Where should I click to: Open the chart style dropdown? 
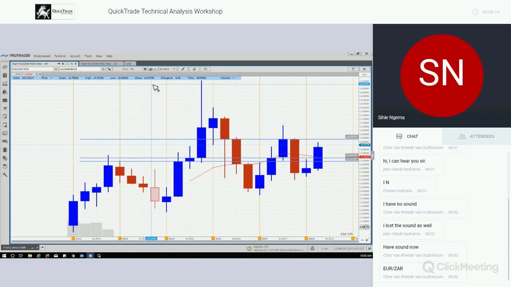(x=153, y=69)
